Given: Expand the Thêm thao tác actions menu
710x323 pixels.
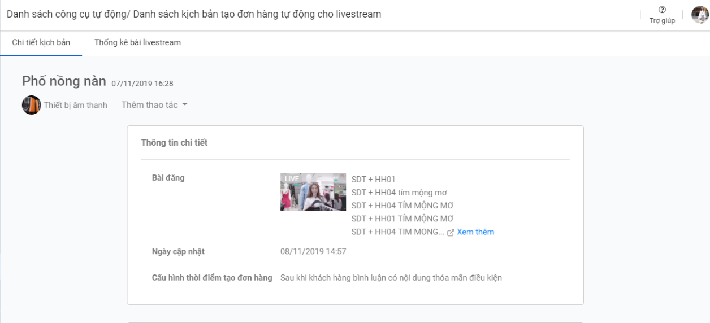Looking at the screenshot, I should click(150, 105).
